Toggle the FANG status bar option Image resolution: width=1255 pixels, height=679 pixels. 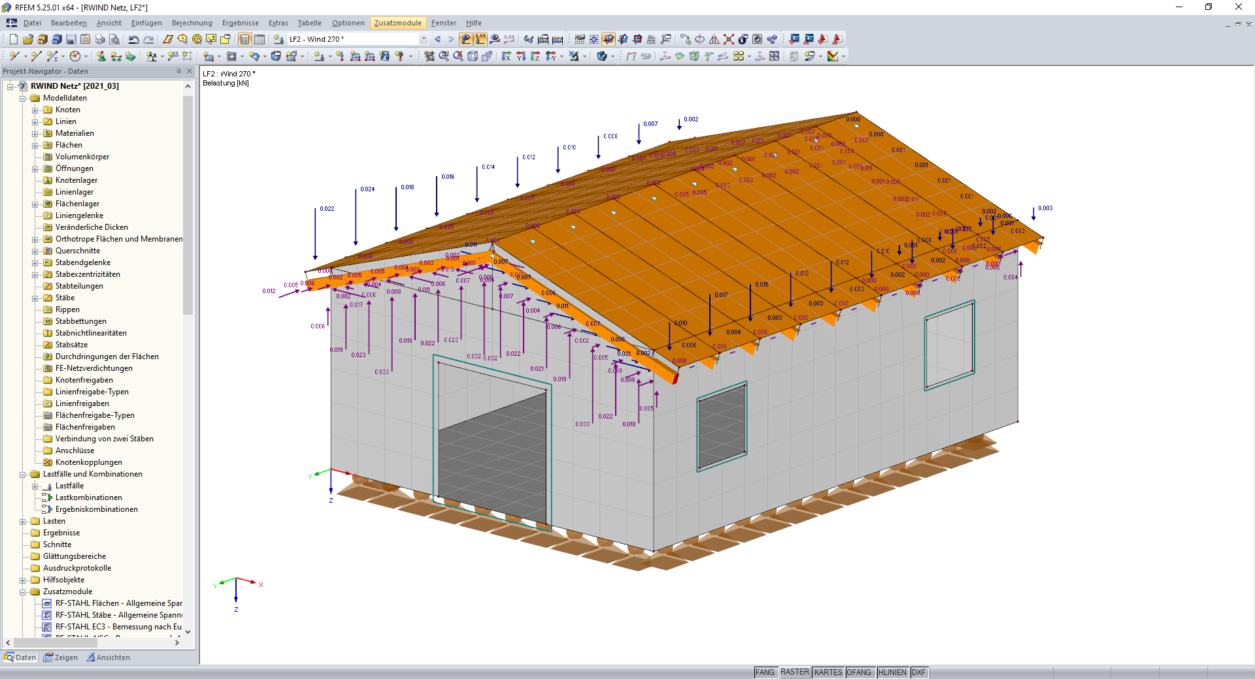click(765, 672)
